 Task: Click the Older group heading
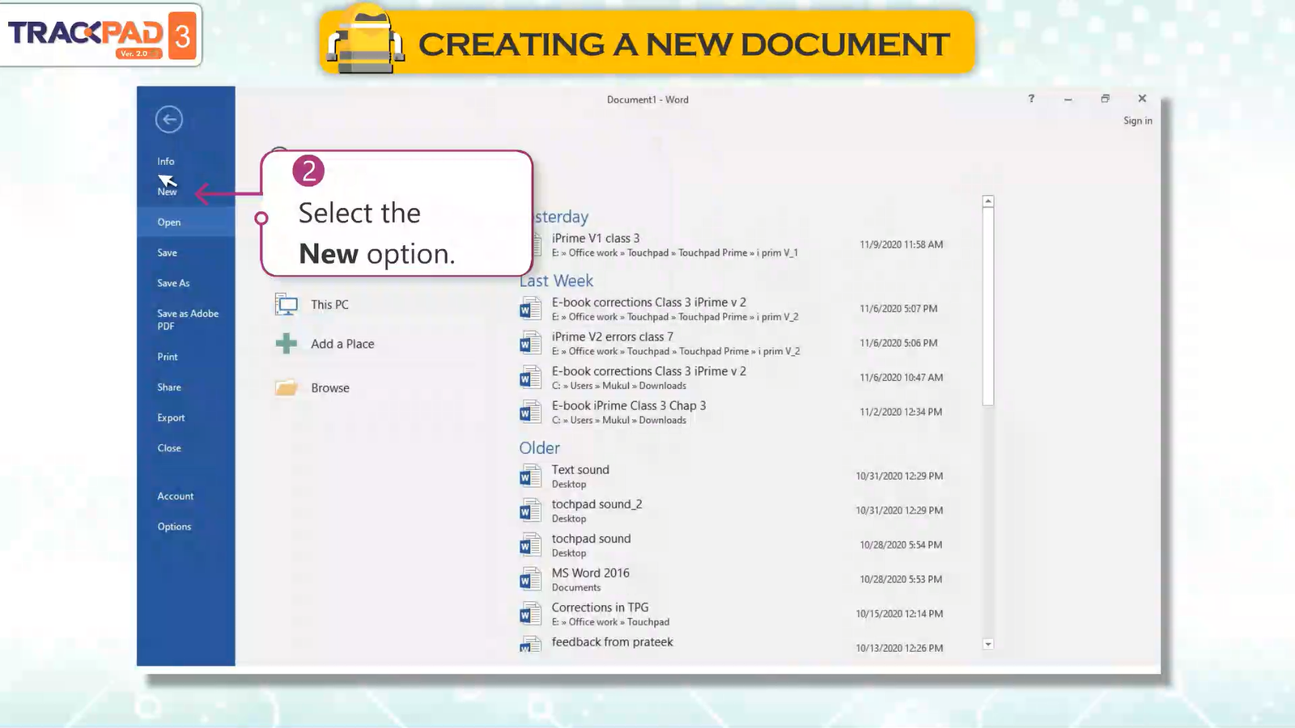point(539,448)
